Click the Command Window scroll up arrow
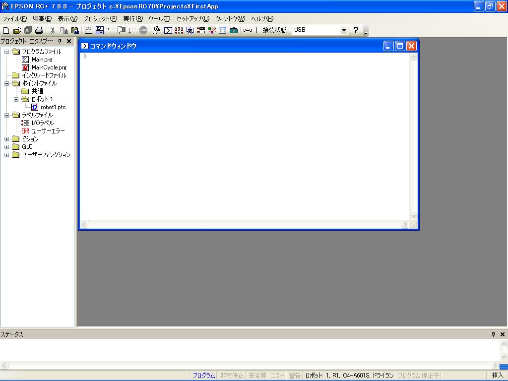The width and height of the screenshot is (508, 381). [x=413, y=57]
